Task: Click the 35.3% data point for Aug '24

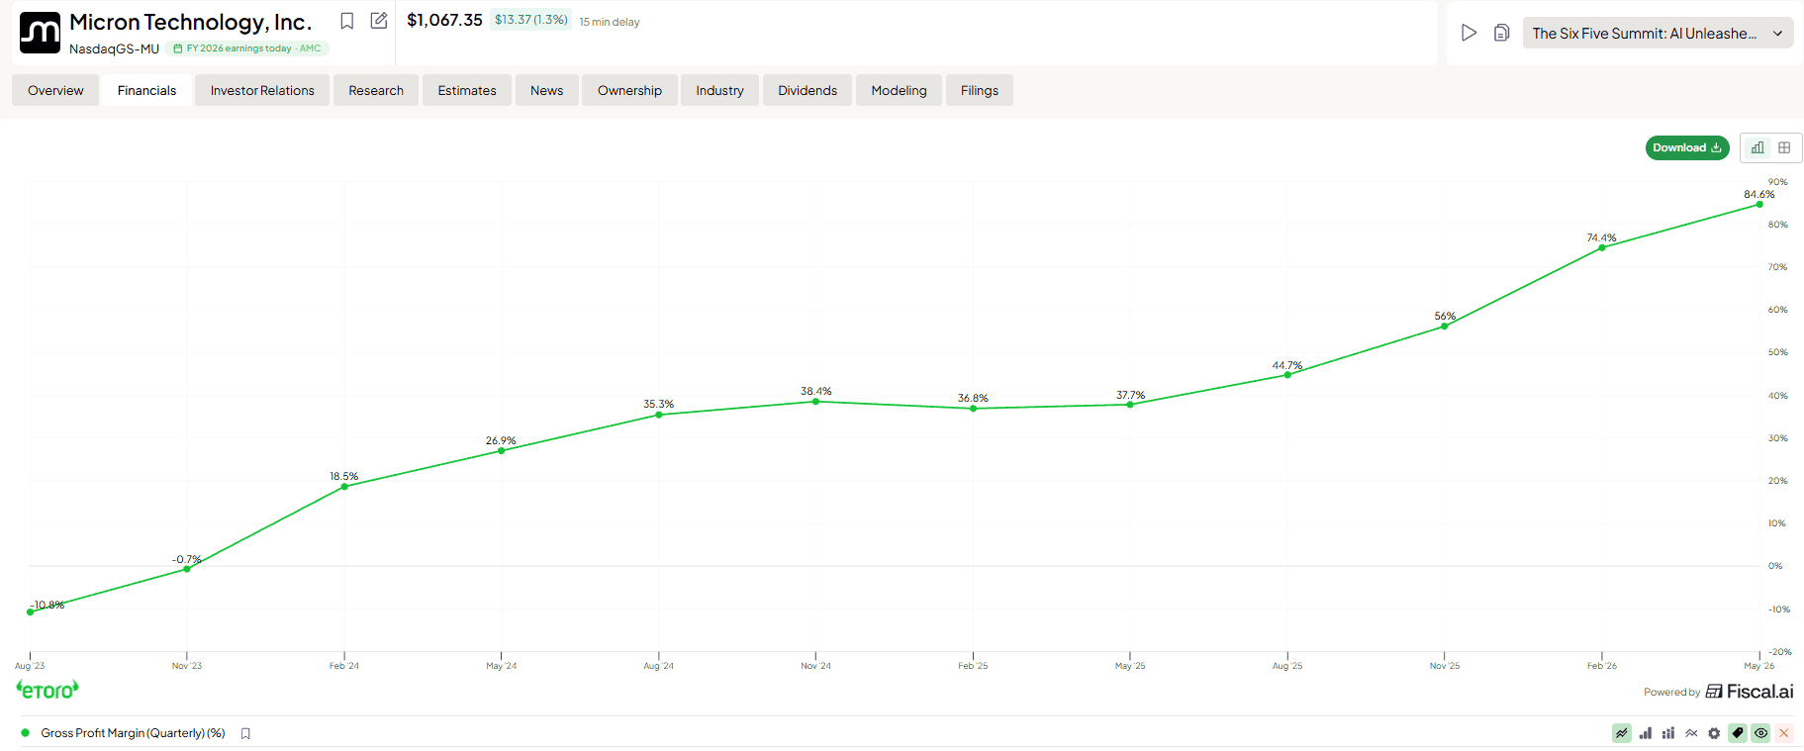Action: pyautogui.click(x=659, y=415)
